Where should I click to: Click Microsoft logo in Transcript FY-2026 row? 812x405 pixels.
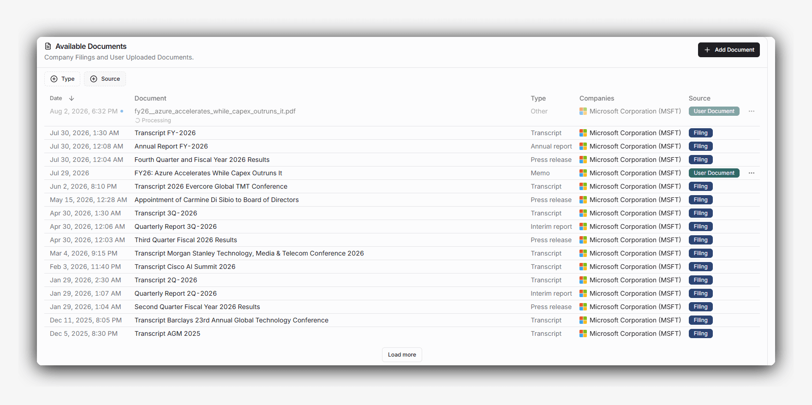583,133
